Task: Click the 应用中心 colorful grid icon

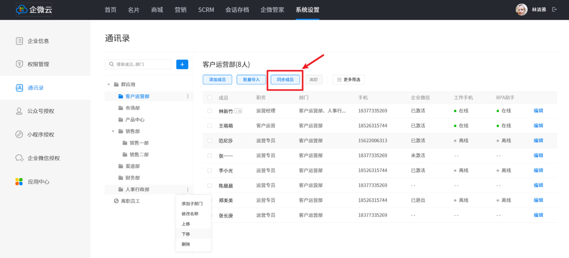Action: tap(19, 181)
